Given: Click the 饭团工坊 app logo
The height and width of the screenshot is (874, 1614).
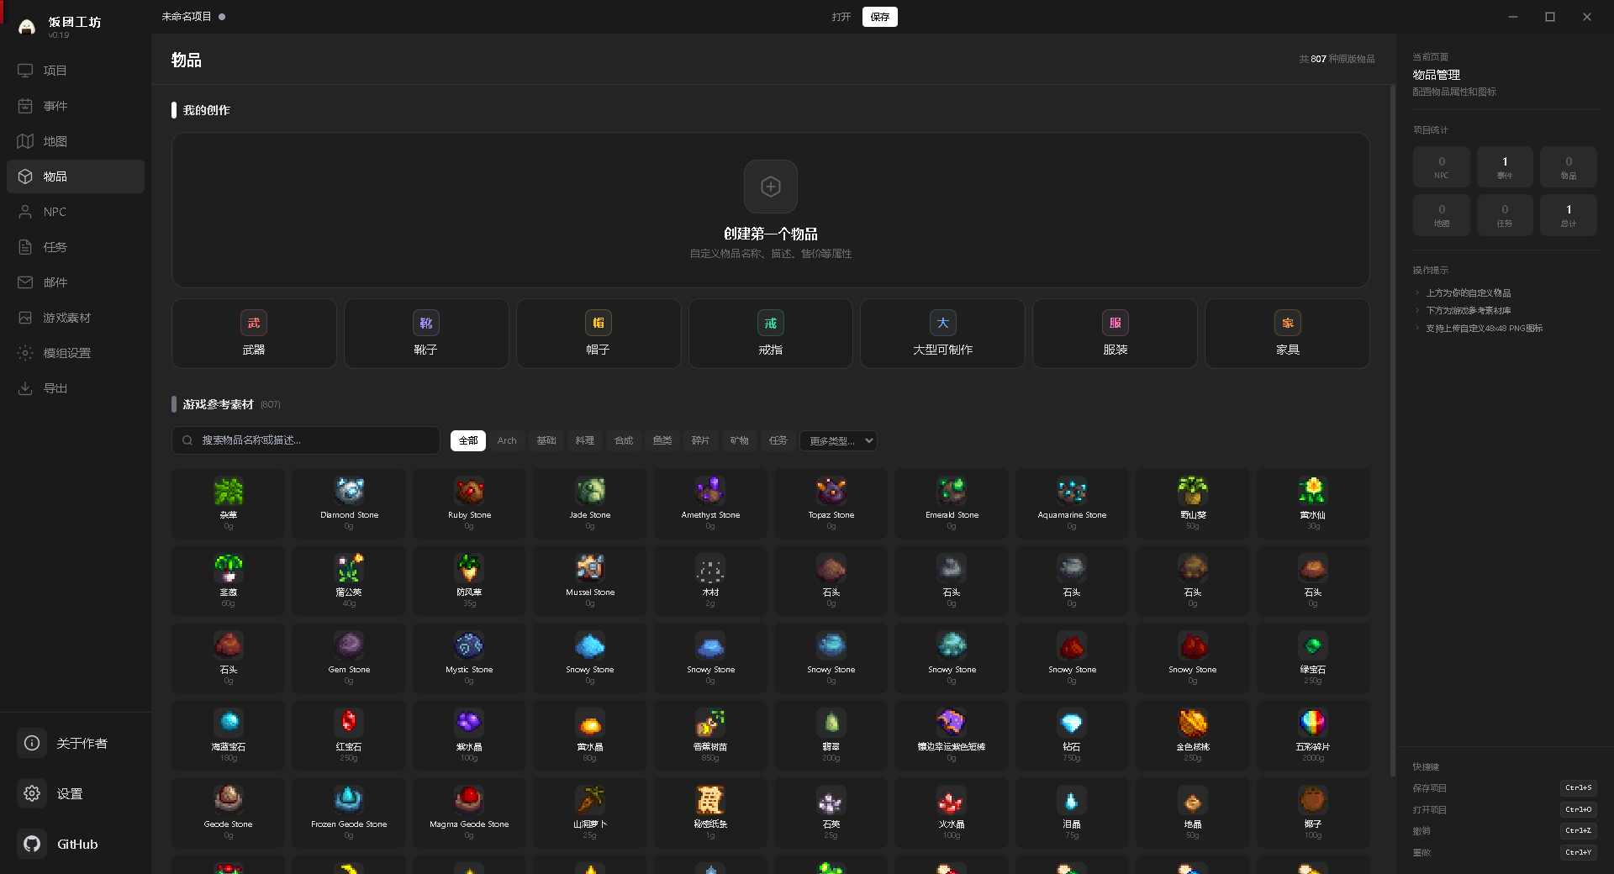Looking at the screenshot, I should coord(27,27).
